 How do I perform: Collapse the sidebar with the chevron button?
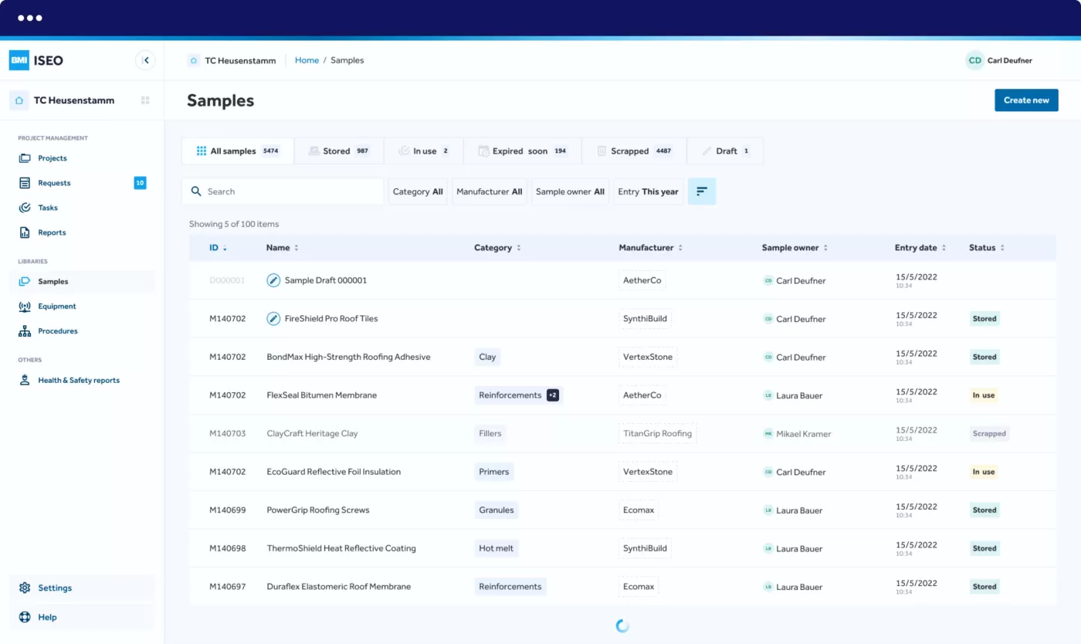[145, 60]
